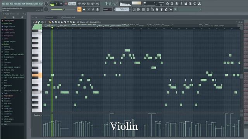Adjust the main volume knob
The width and height of the screenshot is (248, 139).
(46, 3)
